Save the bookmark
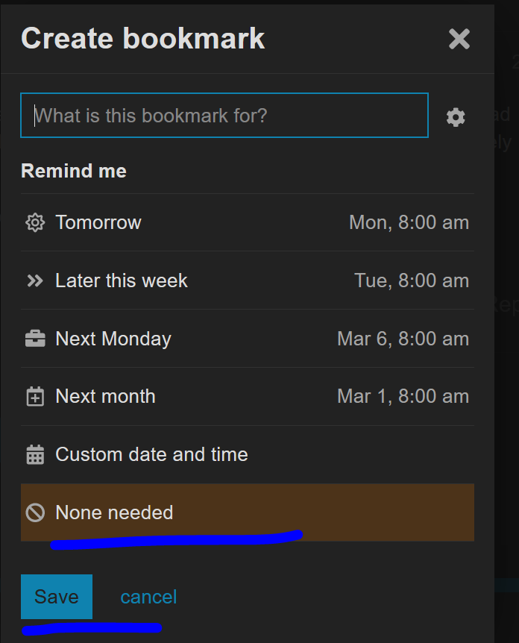Viewport: 519px width, 643px height. click(x=57, y=597)
